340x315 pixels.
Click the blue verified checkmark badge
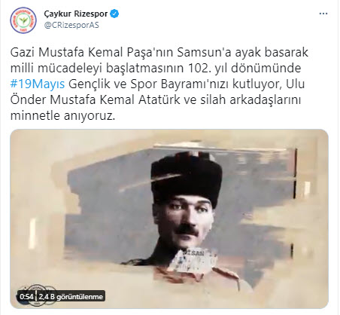tap(114, 14)
